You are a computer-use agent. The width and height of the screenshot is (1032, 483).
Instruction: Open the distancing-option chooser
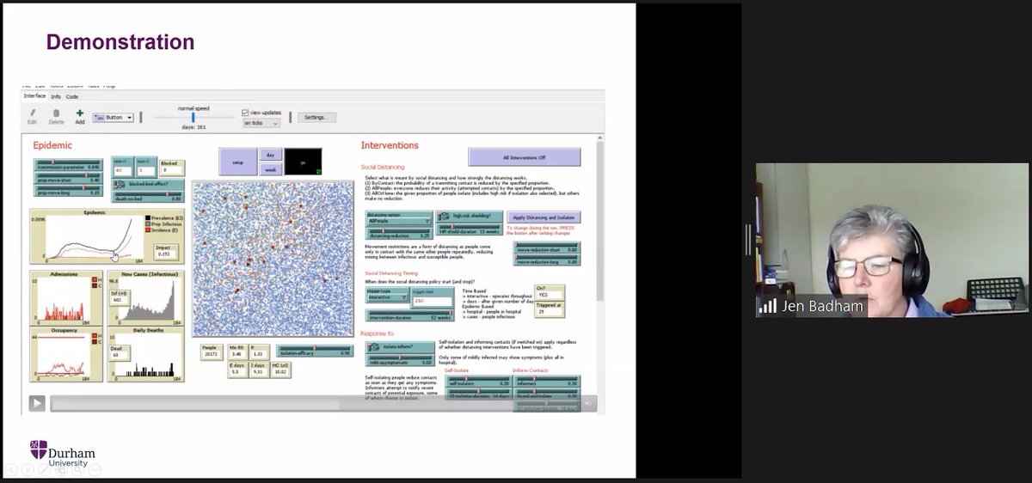pyautogui.click(x=399, y=217)
